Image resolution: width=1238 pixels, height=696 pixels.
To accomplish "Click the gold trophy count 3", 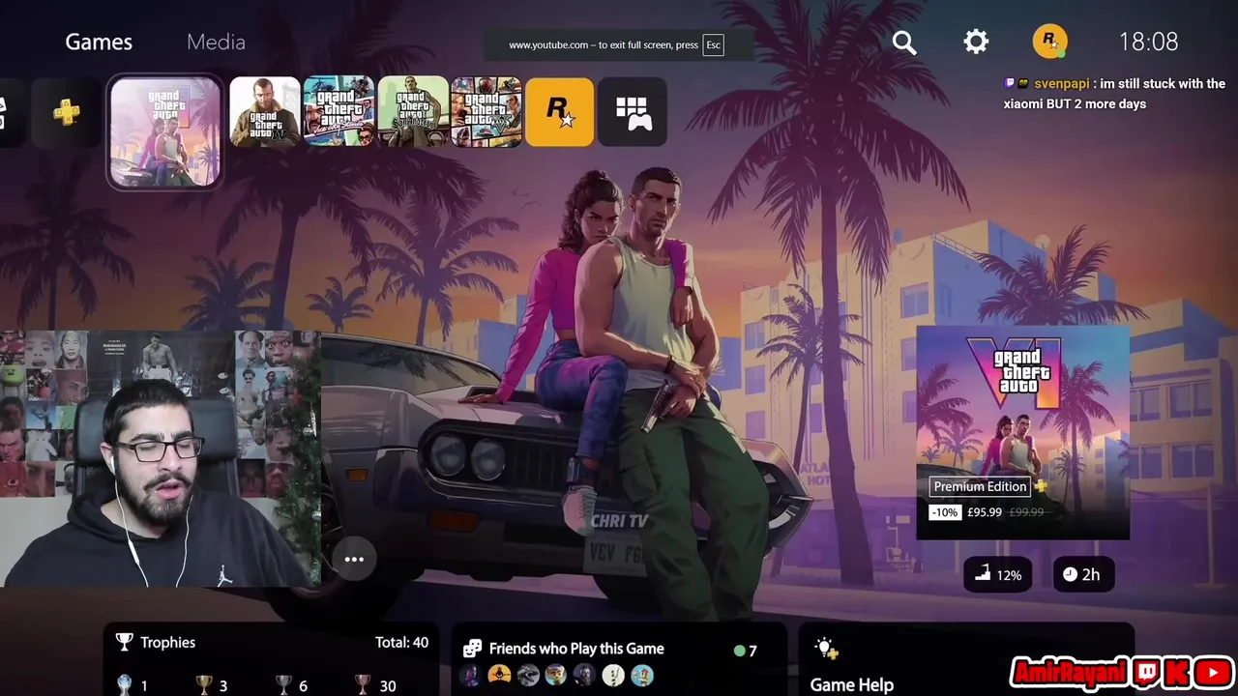I will pos(222,686).
